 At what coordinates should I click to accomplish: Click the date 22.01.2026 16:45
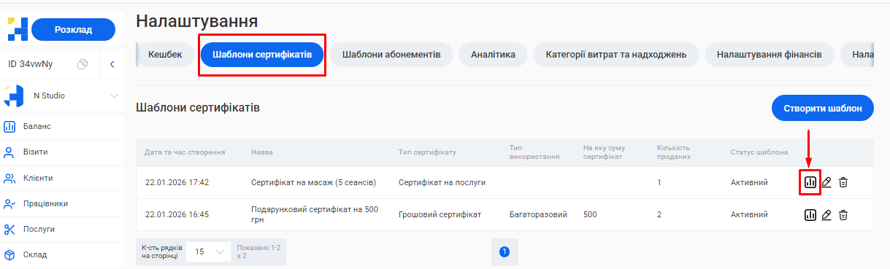[x=177, y=215]
